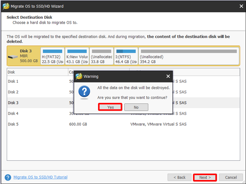
Task: Cancel the migration wizard
Action: tap(231, 178)
